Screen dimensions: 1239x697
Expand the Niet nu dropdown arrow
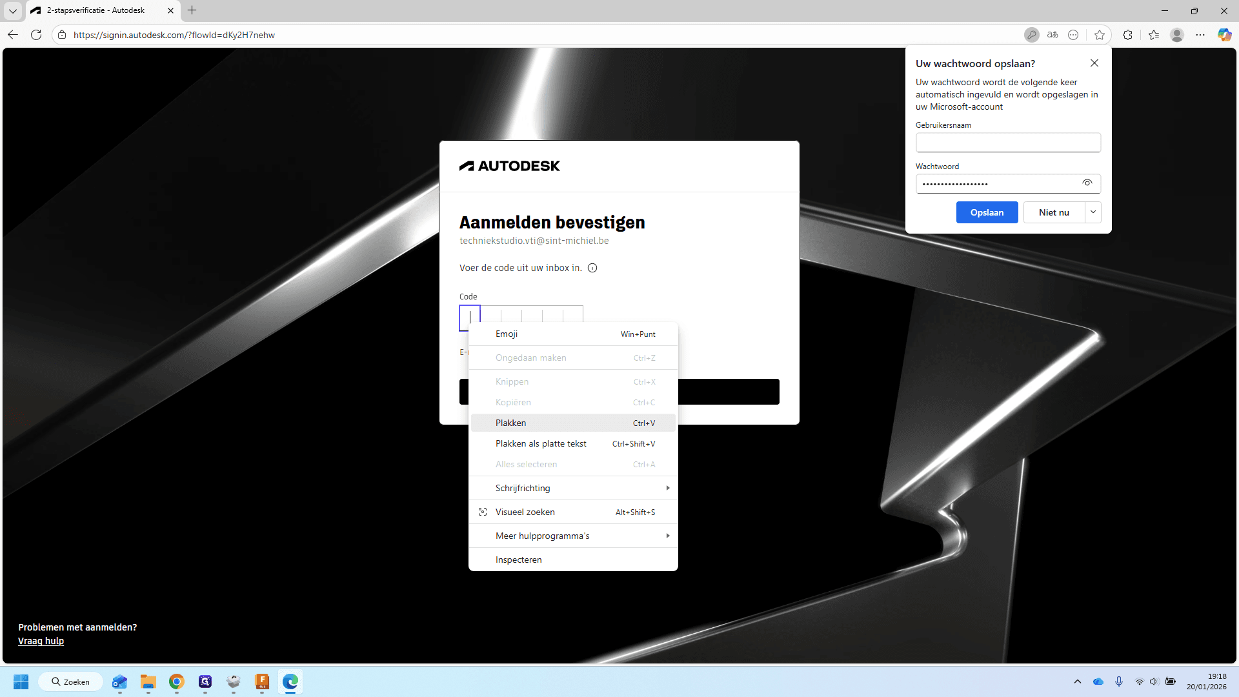pyautogui.click(x=1093, y=212)
